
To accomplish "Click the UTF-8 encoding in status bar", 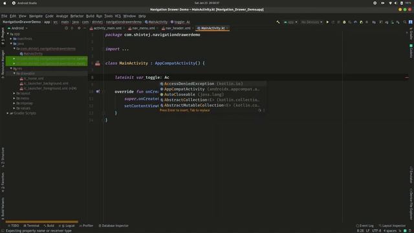I will tap(376, 230).
